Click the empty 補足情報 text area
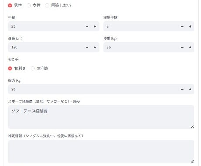Screen dimensions: 201x166 point(101,152)
